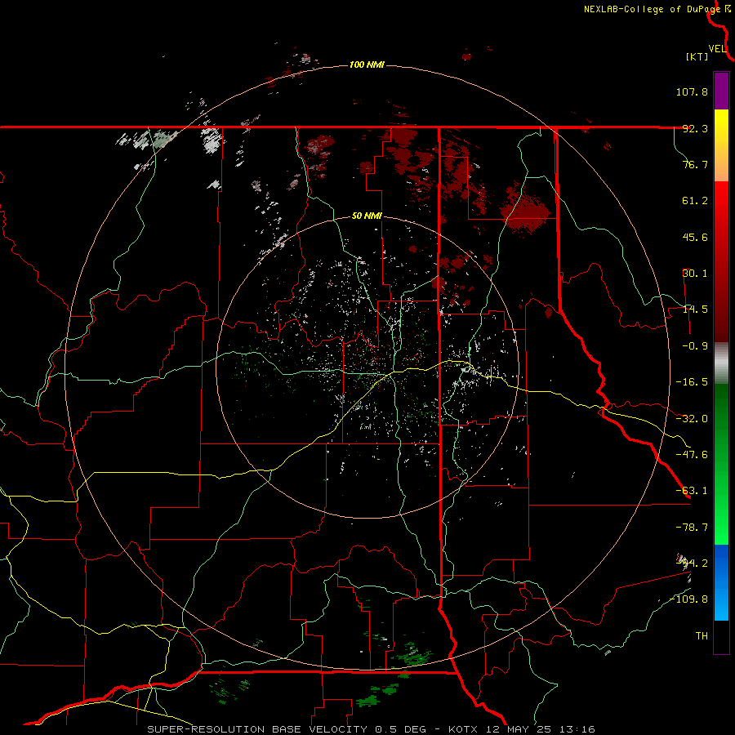The image size is (735, 735).
Task: Click the gray segment of the color bar
Action: coord(721,363)
